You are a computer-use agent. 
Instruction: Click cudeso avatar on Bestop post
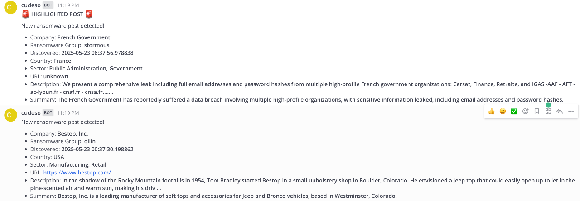tap(11, 115)
